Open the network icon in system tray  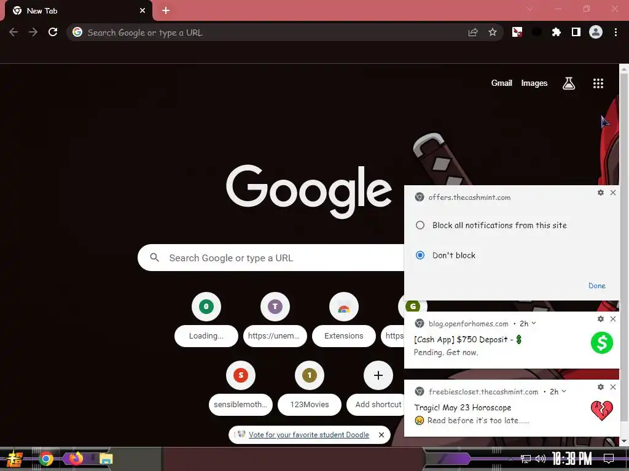(525, 459)
